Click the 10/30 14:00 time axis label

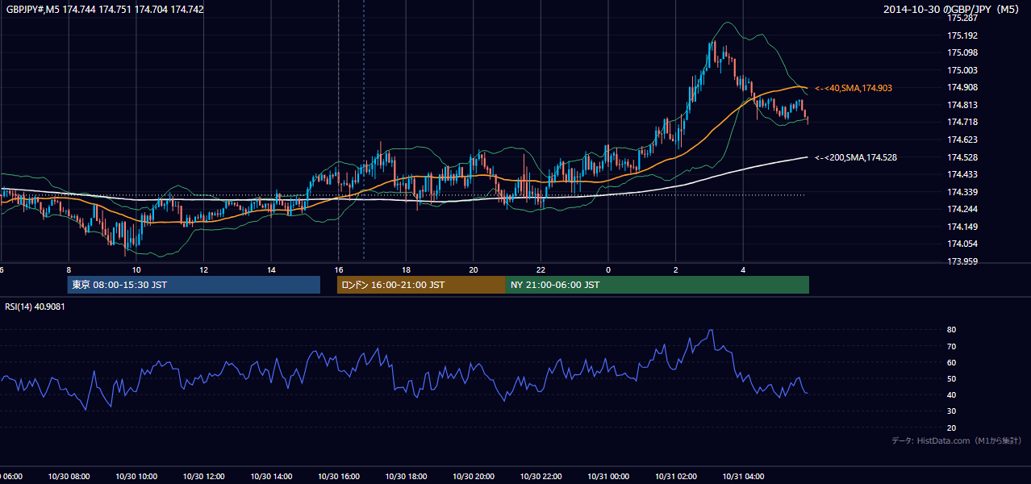(271, 477)
